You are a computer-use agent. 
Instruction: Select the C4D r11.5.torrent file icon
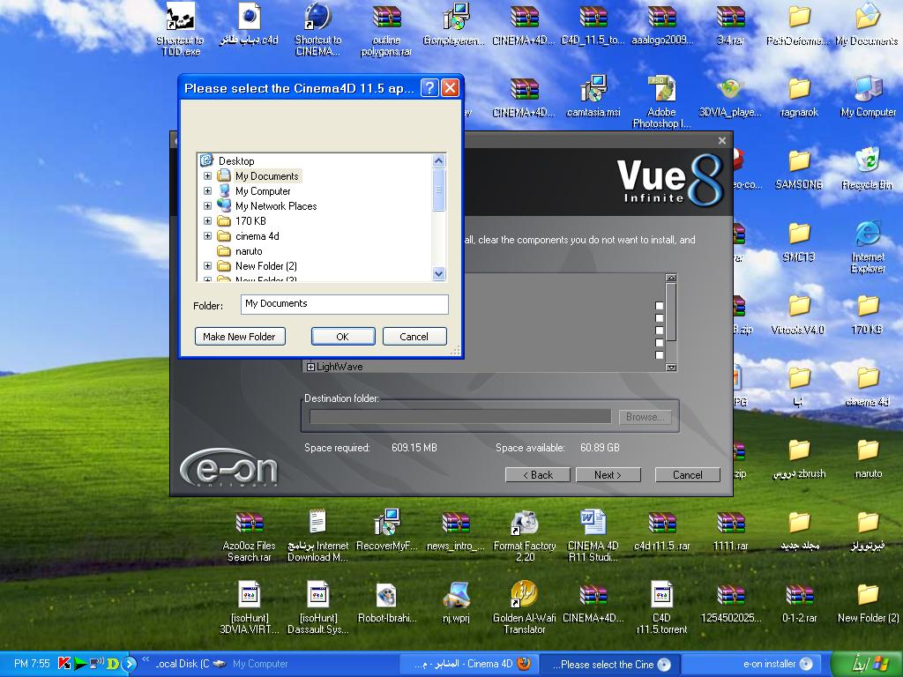tap(661, 606)
